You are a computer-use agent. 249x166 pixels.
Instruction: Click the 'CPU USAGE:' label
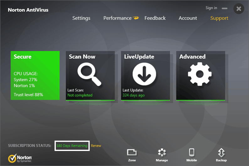[26, 74]
